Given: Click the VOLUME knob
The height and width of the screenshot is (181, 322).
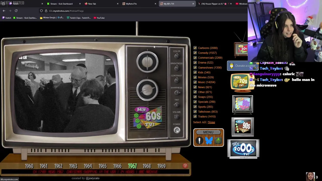Looking at the screenshot, I should pyautogui.click(x=177, y=117).
